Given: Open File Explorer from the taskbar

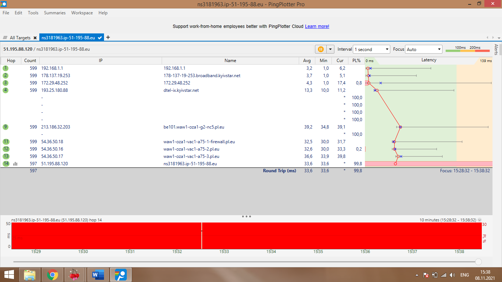Looking at the screenshot, I should 30,275.
